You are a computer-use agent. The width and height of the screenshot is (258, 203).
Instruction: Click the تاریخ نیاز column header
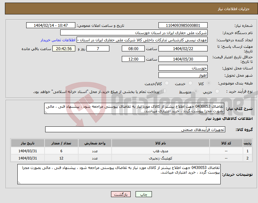tap(28, 143)
